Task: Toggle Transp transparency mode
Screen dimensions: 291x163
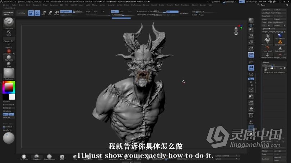Action: [x=251, y=122]
